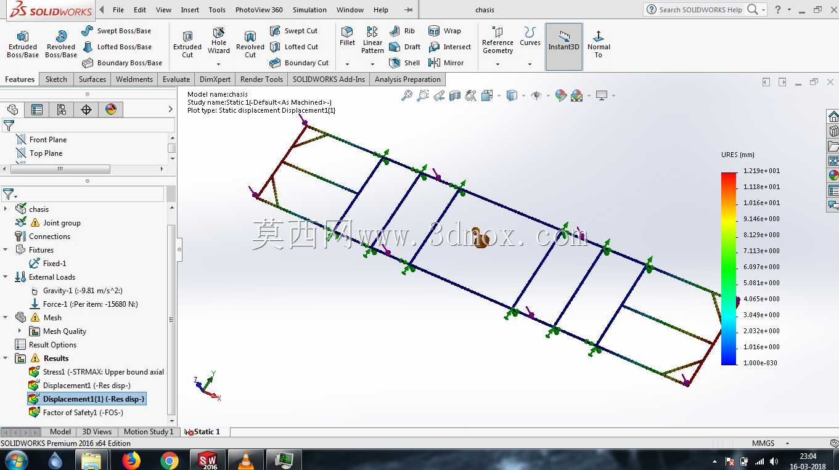
Task: Open the DisplayManager color-ball tab
Action: [x=111, y=110]
